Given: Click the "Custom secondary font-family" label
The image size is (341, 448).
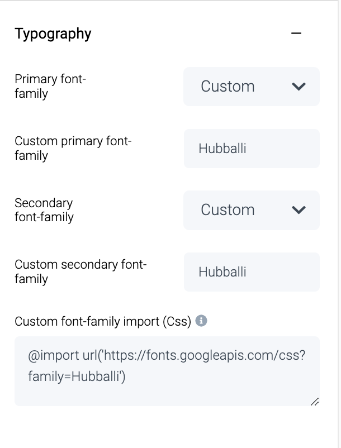Looking at the screenshot, I should [80, 271].
